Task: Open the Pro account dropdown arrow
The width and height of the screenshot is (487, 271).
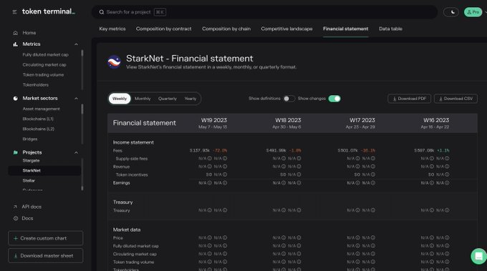Action: click(486, 12)
